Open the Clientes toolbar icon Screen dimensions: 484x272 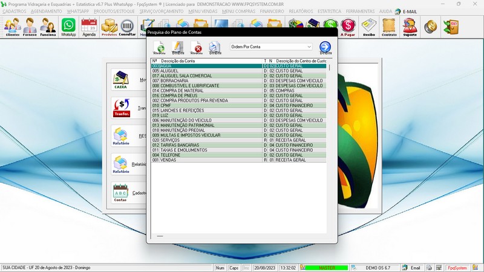12,27
